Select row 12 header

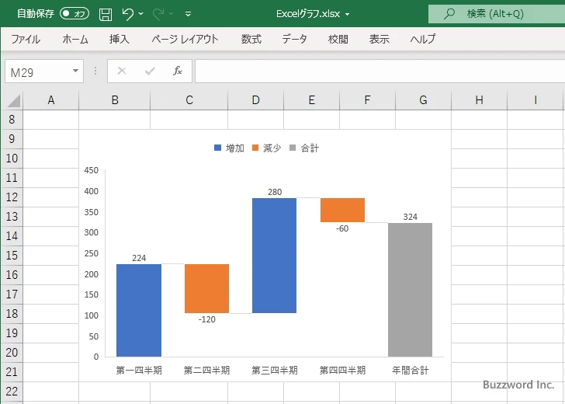12,197
